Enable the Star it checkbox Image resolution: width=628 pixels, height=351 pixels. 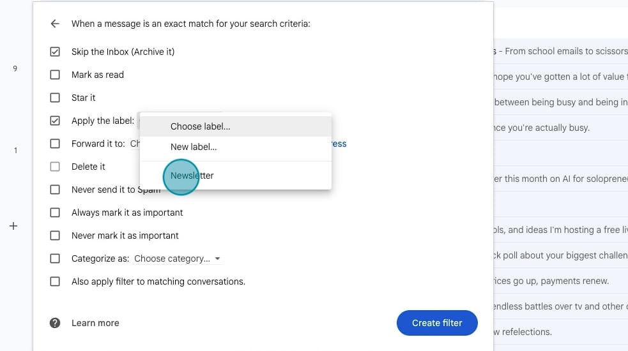click(55, 98)
